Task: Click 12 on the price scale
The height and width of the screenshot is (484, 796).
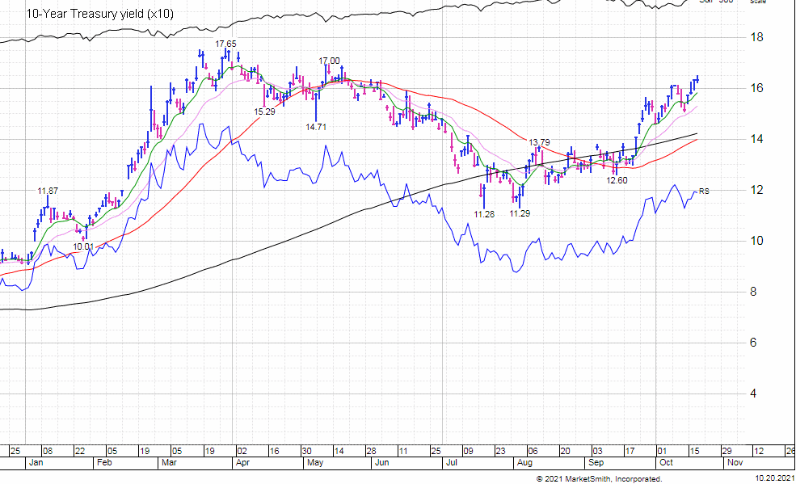Action: click(x=756, y=190)
